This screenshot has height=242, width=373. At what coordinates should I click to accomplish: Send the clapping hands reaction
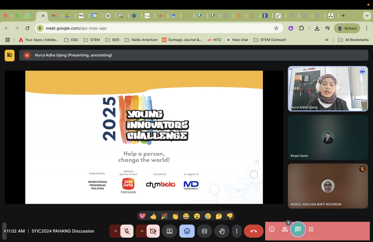click(175, 216)
